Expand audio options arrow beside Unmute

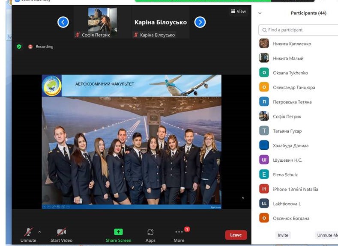40,232
